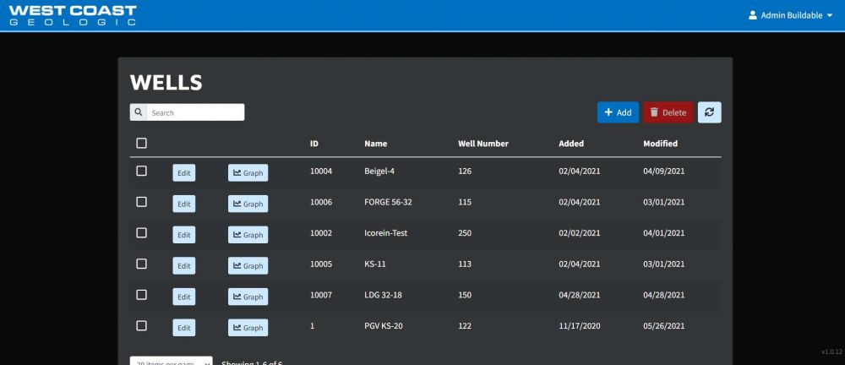Click the name Icorein-Test
Viewport: 845px width, 365px height.
[386, 233]
